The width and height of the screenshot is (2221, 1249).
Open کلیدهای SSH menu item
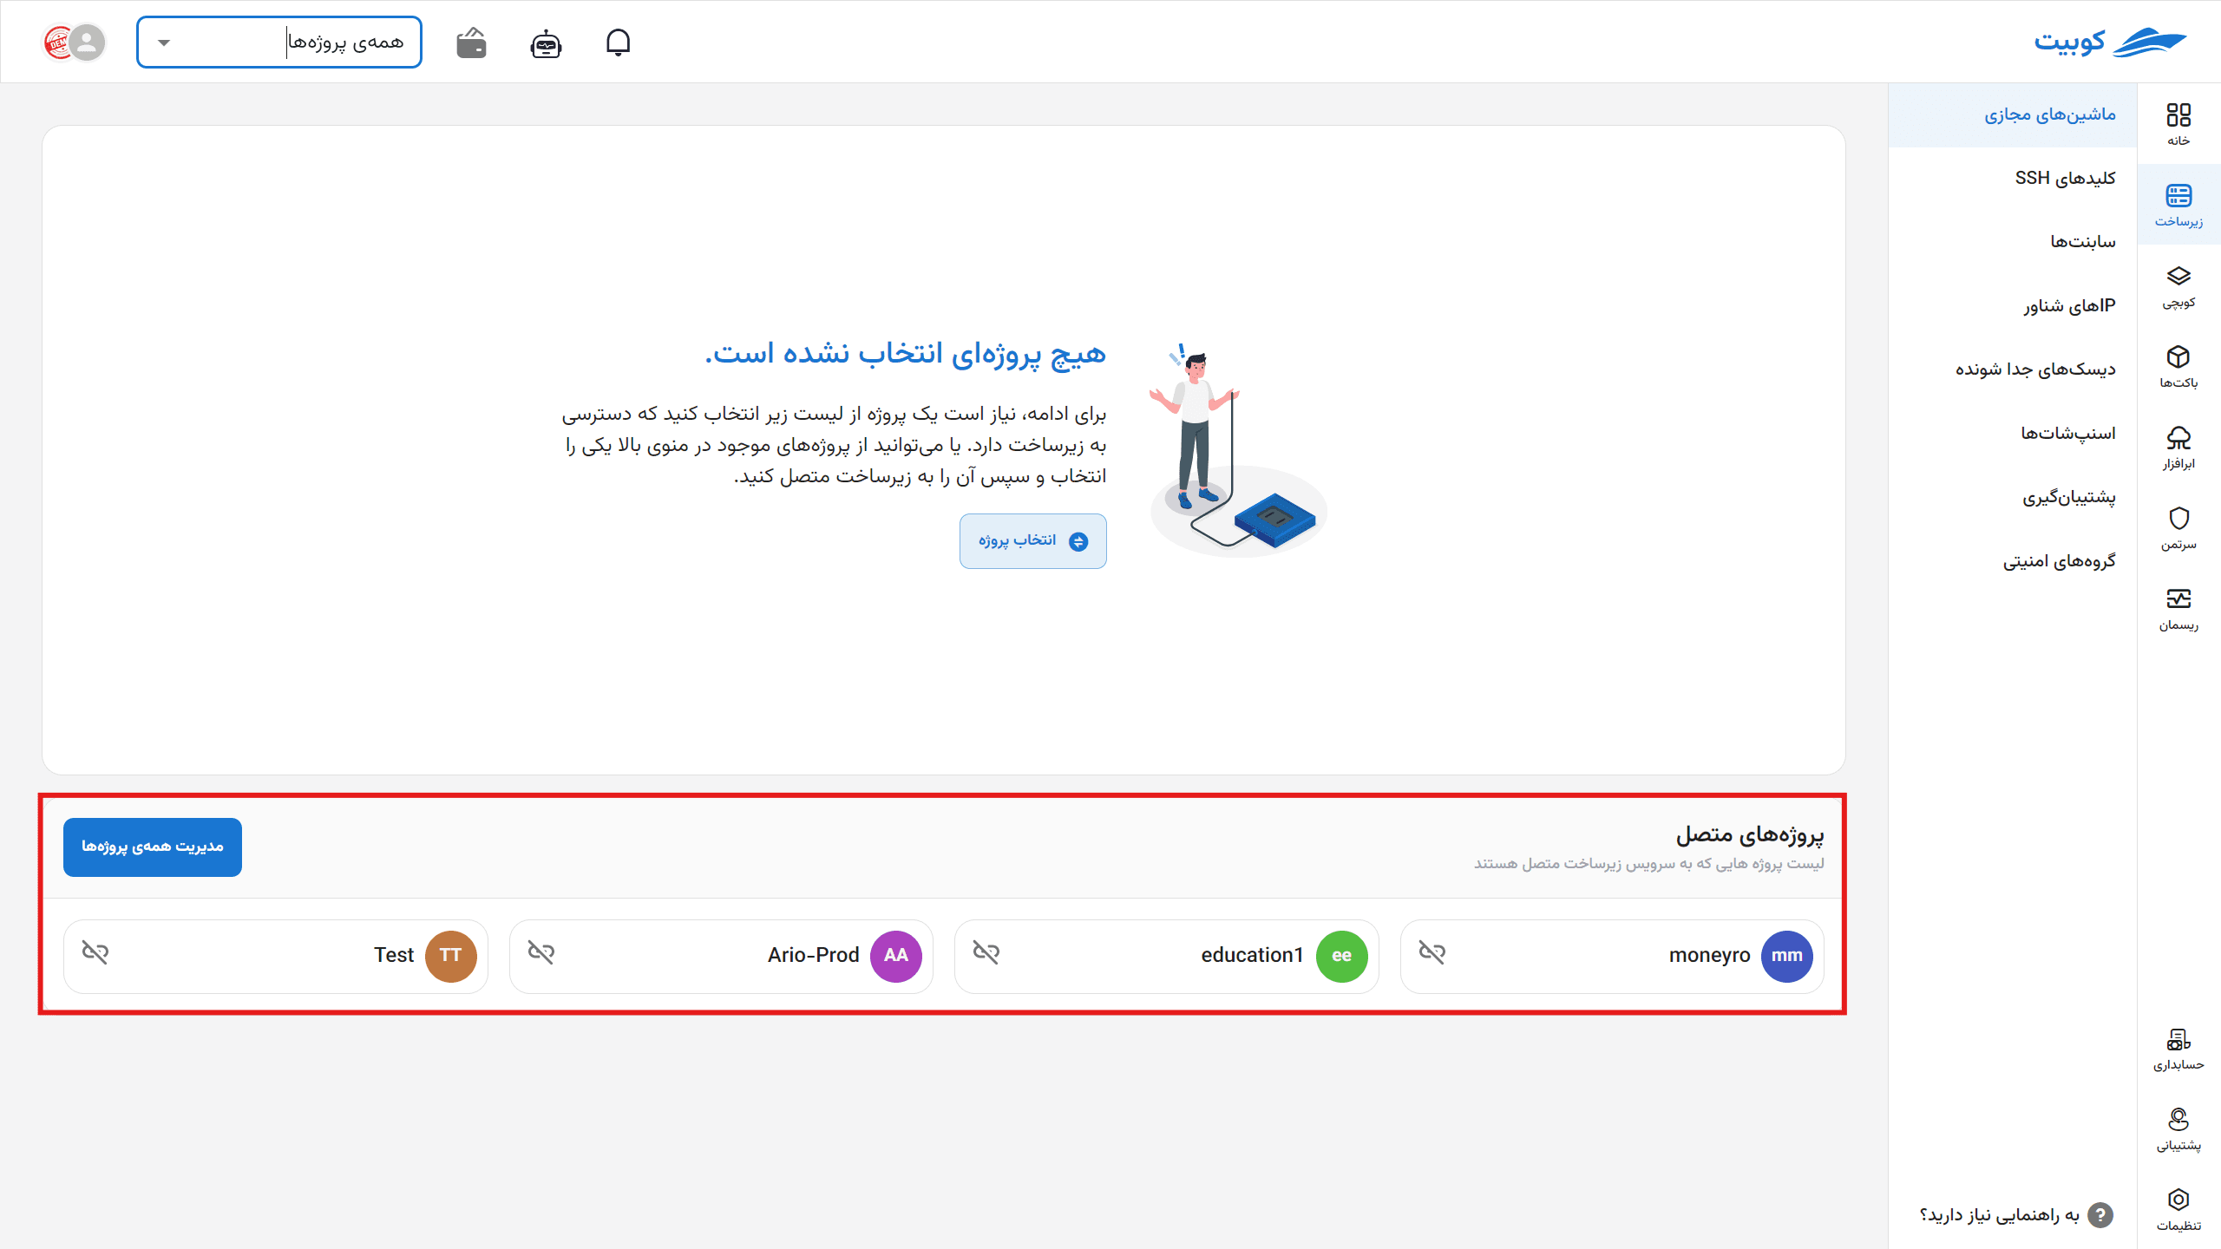[x=2013, y=178]
